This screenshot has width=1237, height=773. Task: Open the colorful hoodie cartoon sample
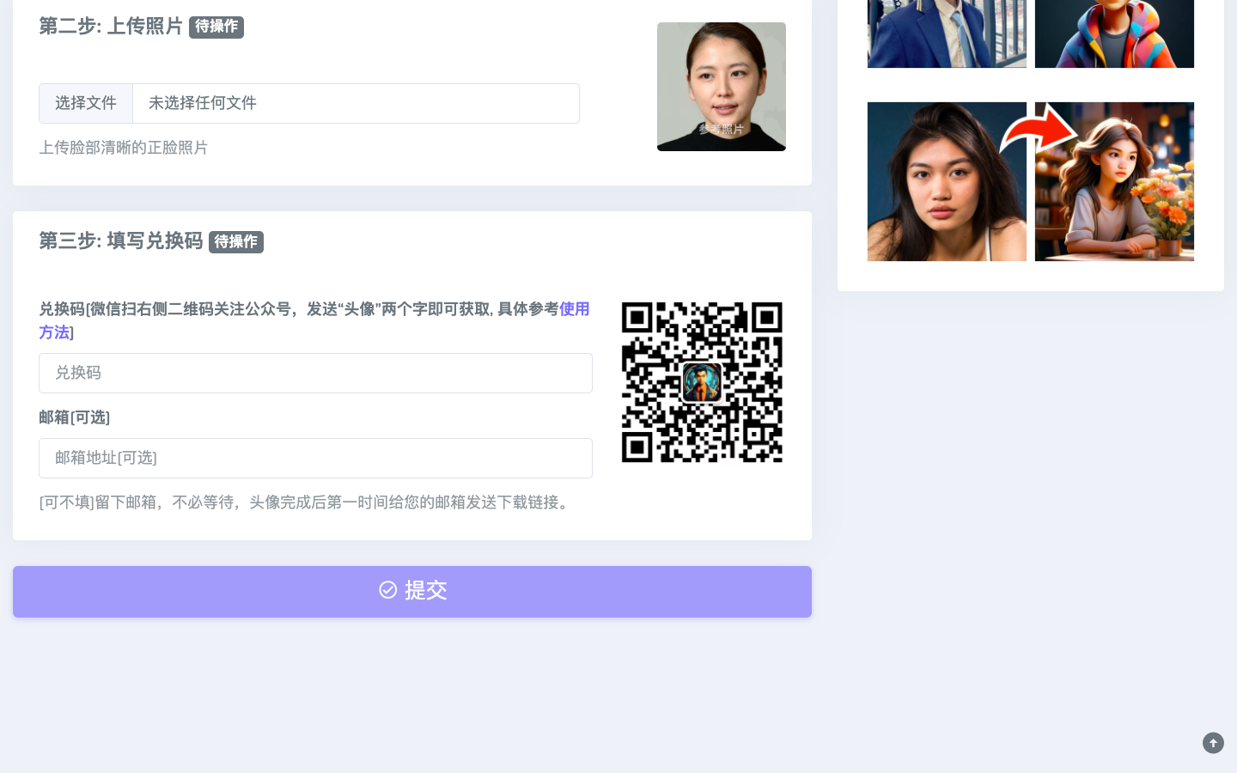click(x=1114, y=33)
